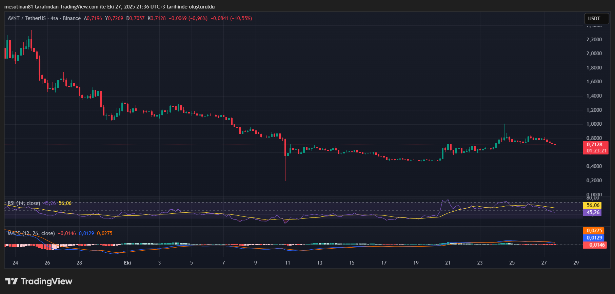This screenshot has width=615, height=294.
Task: Click the 2,2000 level on price scale
Action: pyautogui.click(x=594, y=40)
